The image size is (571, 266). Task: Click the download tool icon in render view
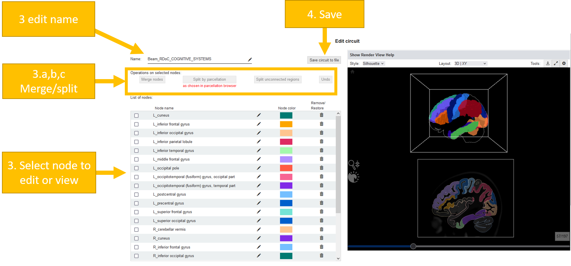(x=548, y=63)
